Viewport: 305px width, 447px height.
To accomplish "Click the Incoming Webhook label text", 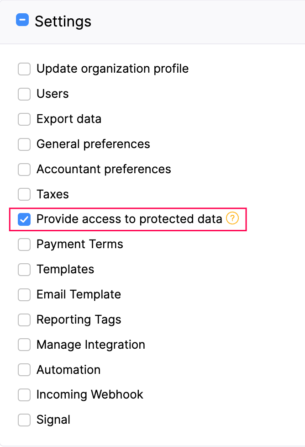I will tap(90, 394).
